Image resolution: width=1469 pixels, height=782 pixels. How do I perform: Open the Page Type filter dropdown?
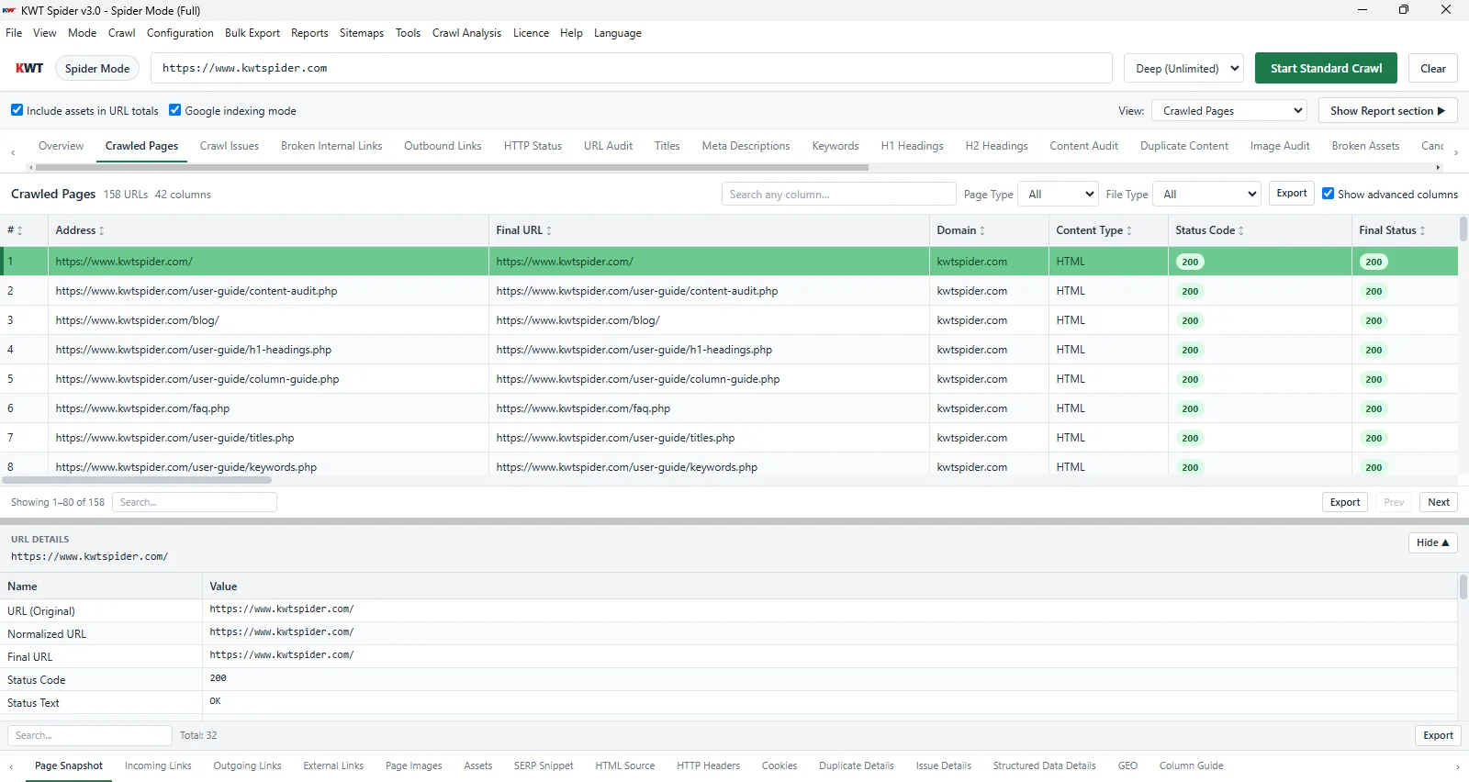tap(1060, 194)
